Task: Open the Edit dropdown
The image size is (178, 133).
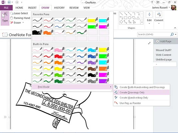Action: point(149,18)
